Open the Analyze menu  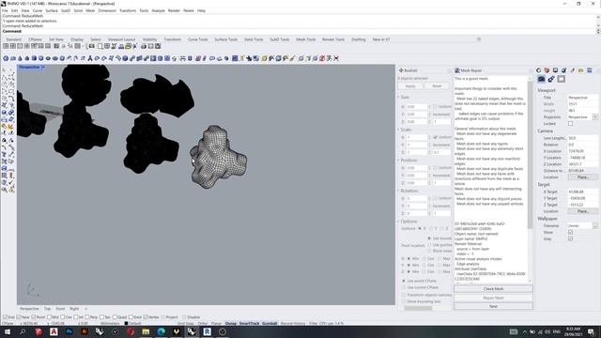pos(158,10)
